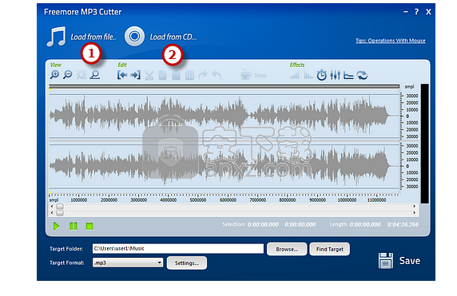Image resolution: width=457 pixels, height=296 pixels.
Task: Apply the Fade In effect icon
Action: [x=295, y=75]
